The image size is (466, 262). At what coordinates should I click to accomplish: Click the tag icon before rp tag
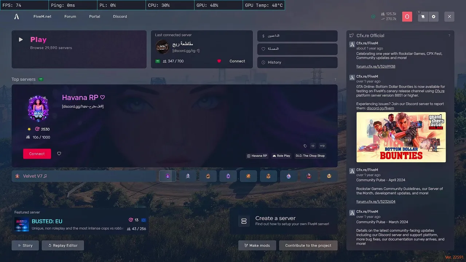tap(305, 146)
